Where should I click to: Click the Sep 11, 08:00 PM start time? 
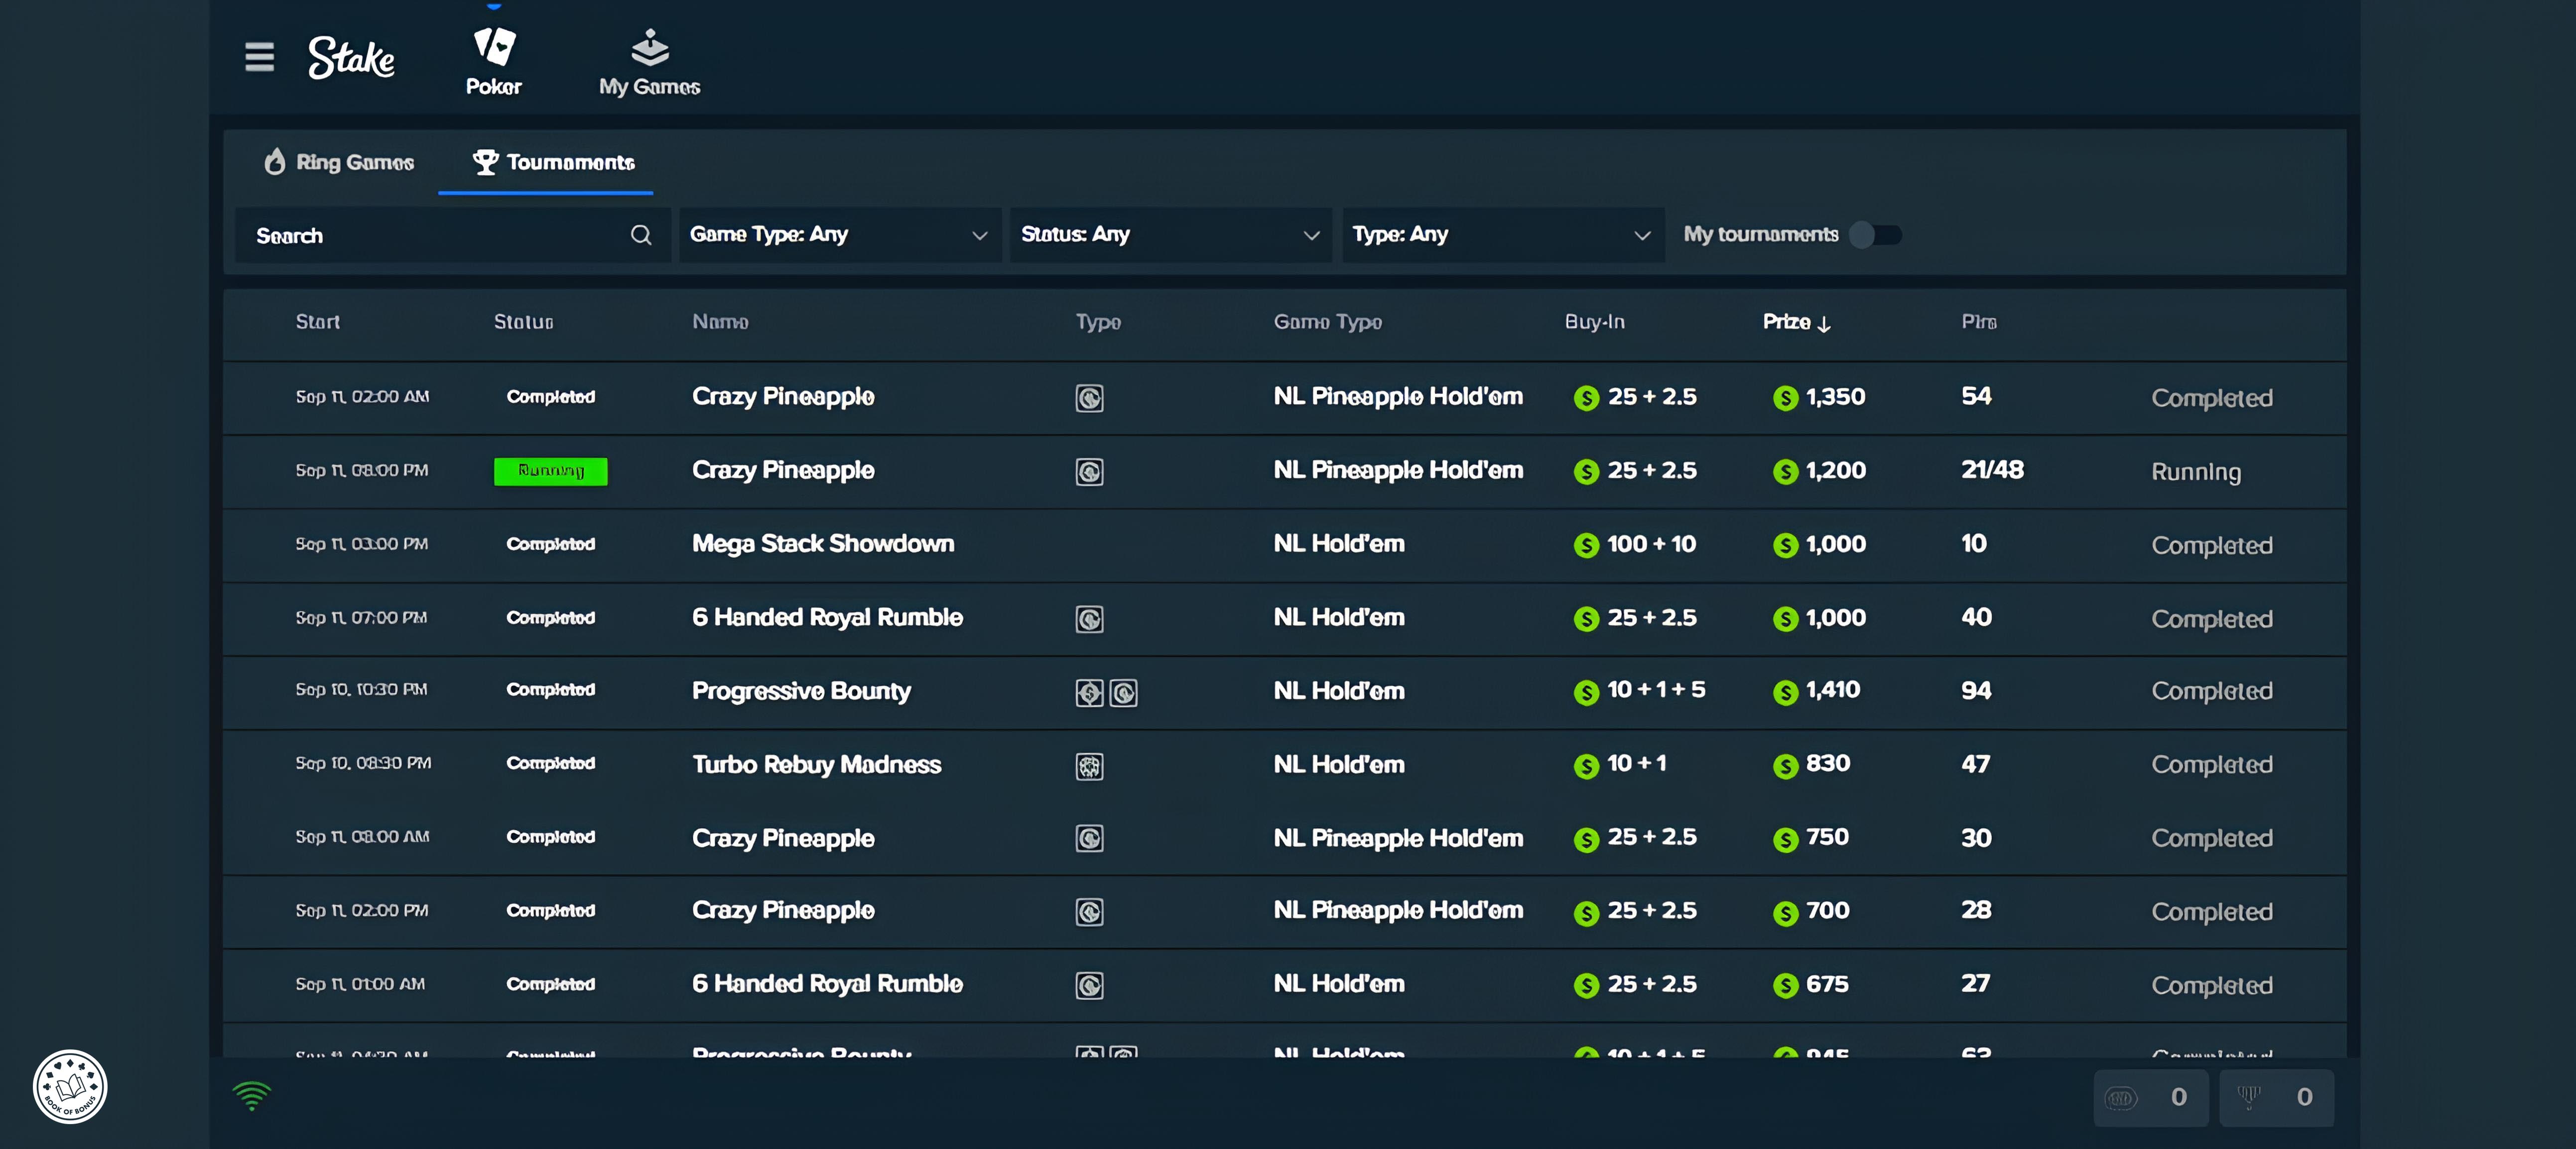coord(362,469)
